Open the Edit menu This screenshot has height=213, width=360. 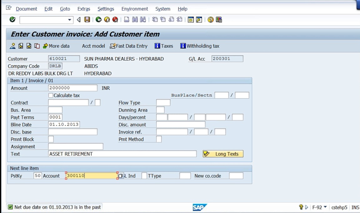(x=48, y=9)
